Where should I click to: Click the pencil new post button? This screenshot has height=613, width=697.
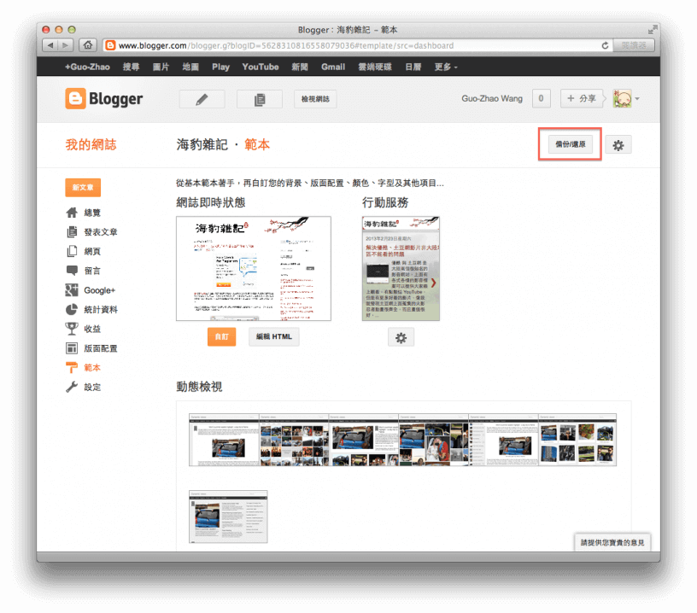coord(202,99)
